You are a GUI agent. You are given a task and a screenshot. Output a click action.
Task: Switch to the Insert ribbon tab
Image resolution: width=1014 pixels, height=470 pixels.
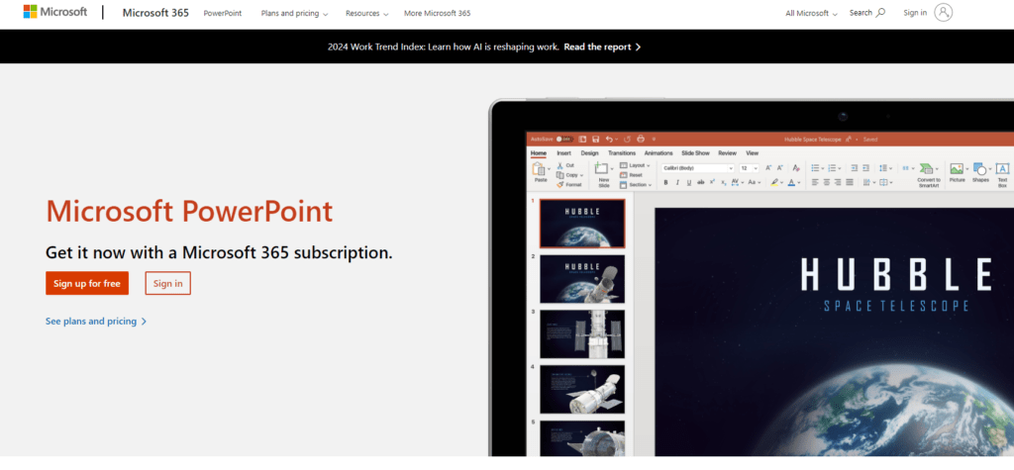563,153
